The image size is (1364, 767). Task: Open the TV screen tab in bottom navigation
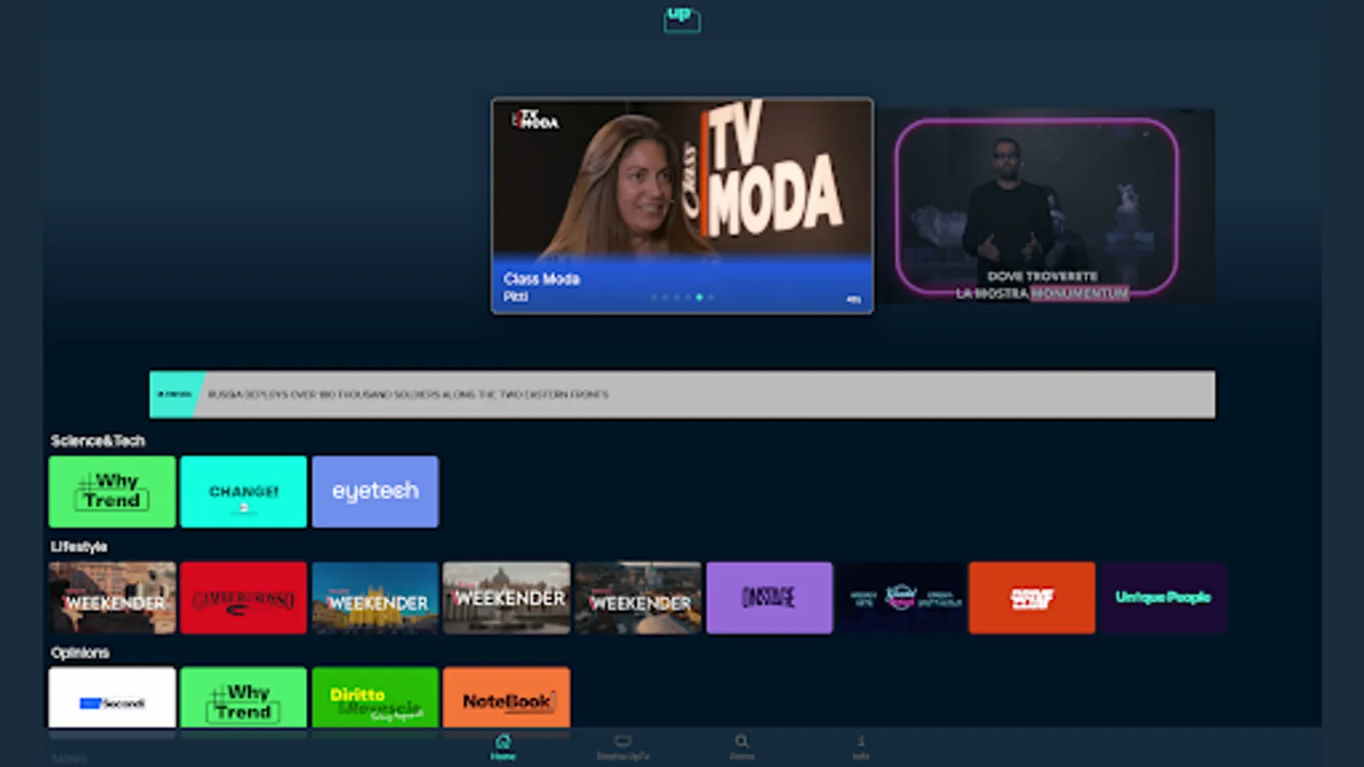(x=623, y=747)
